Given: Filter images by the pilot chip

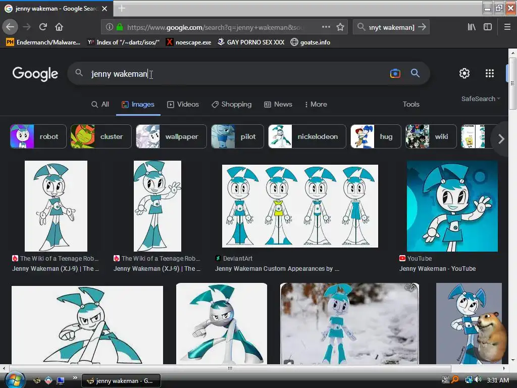Looking at the screenshot, I should [237, 136].
